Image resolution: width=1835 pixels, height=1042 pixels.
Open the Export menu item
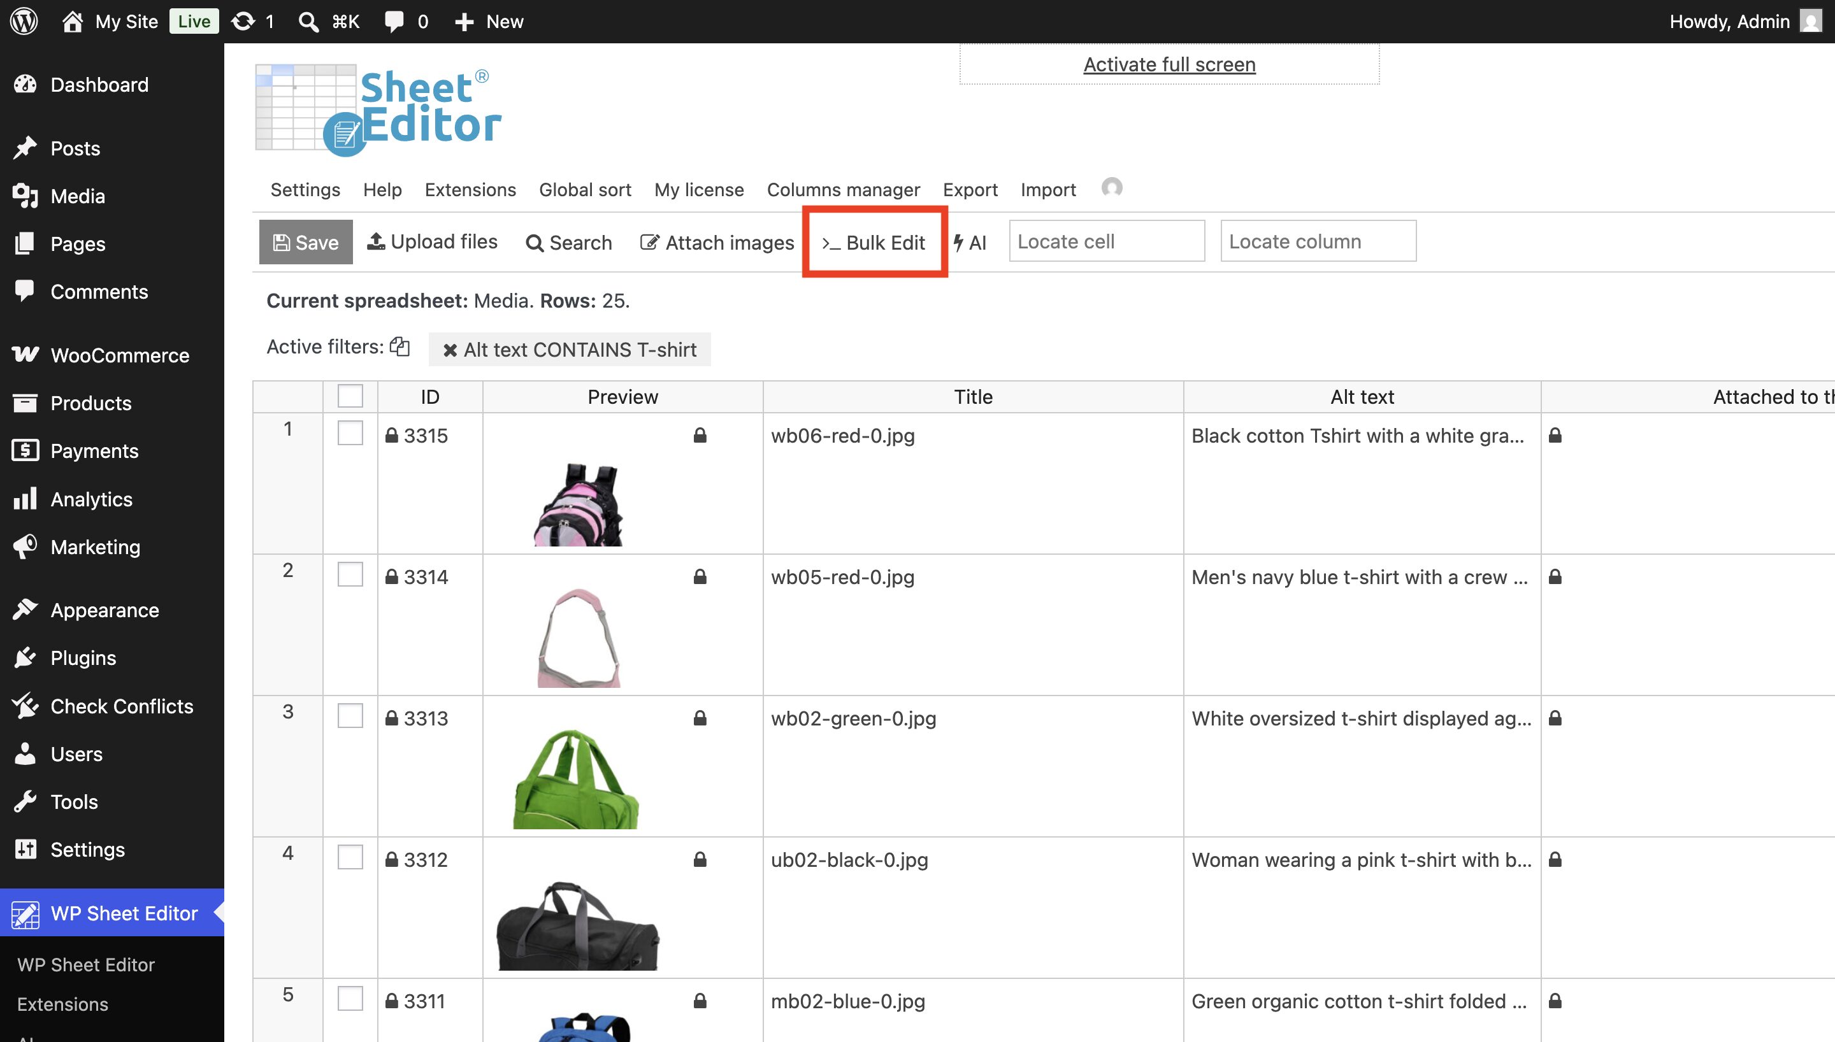point(970,190)
